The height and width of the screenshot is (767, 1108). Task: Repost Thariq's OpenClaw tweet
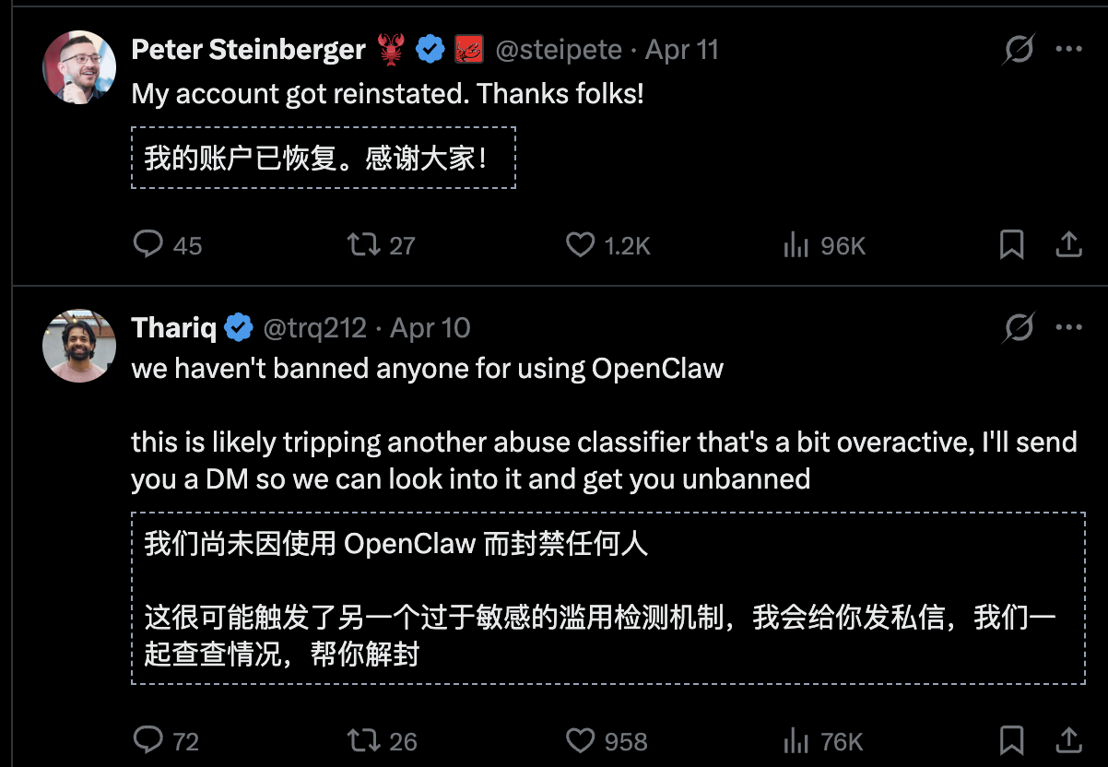click(360, 740)
